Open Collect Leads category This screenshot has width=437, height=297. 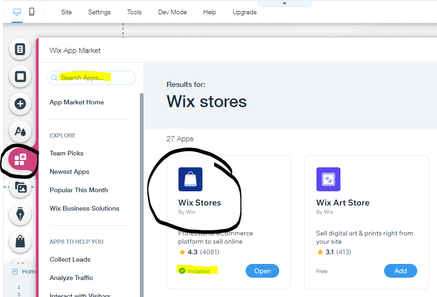tap(70, 259)
